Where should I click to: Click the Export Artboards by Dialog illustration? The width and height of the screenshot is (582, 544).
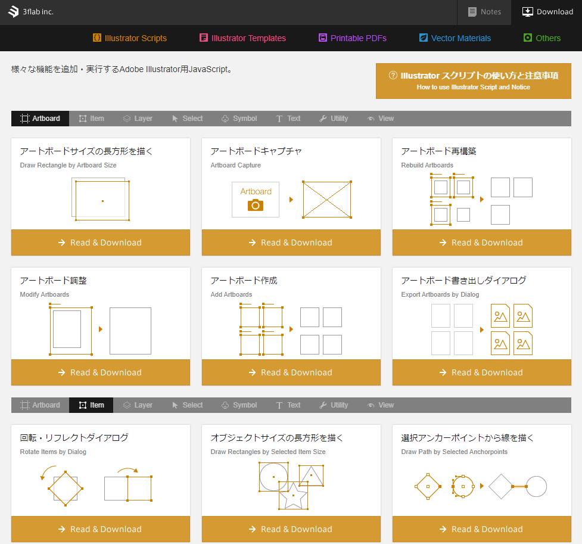point(481,329)
